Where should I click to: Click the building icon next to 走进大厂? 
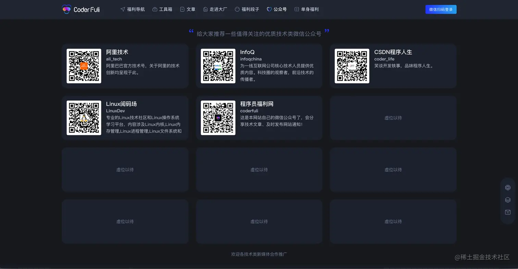(x=205, y=9)
